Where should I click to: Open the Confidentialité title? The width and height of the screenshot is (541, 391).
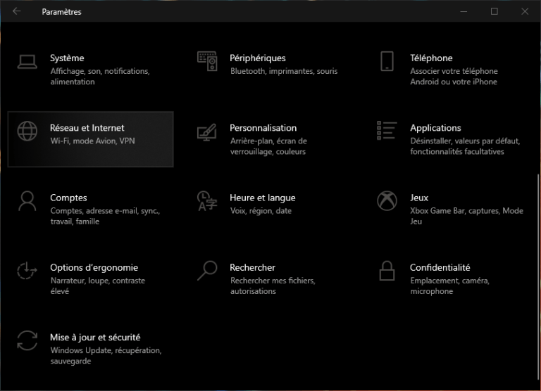click(440, 267)
